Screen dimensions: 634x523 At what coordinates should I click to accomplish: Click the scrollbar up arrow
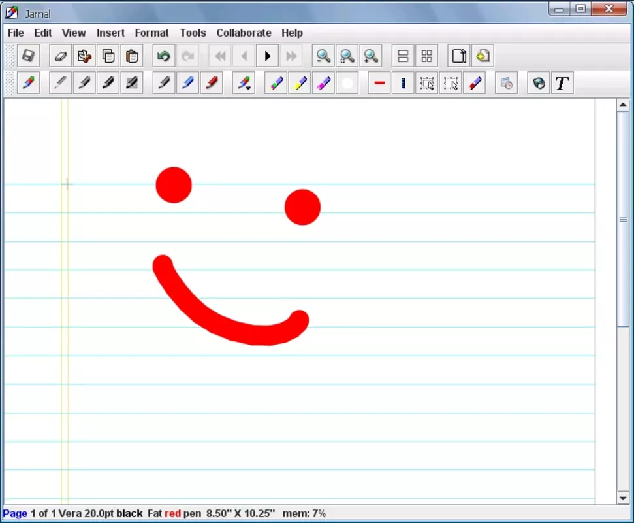coord(623,105)
